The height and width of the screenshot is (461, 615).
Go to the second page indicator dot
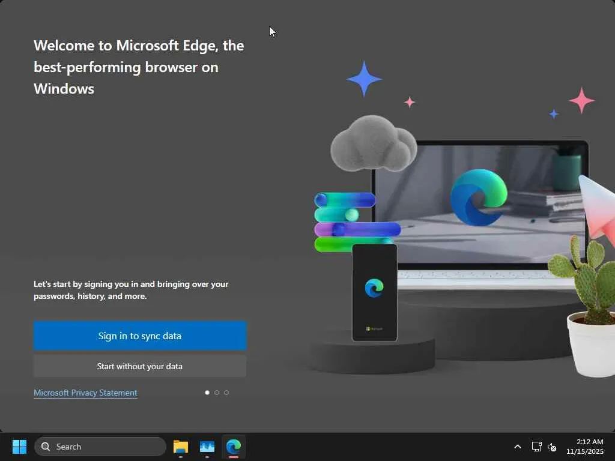216,393
